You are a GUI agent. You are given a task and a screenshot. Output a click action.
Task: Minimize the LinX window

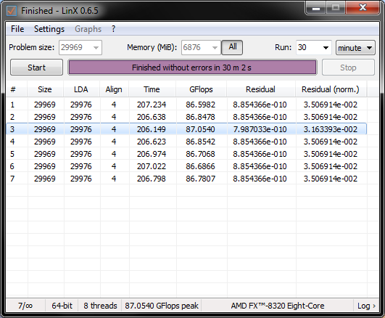click(316, 8)
